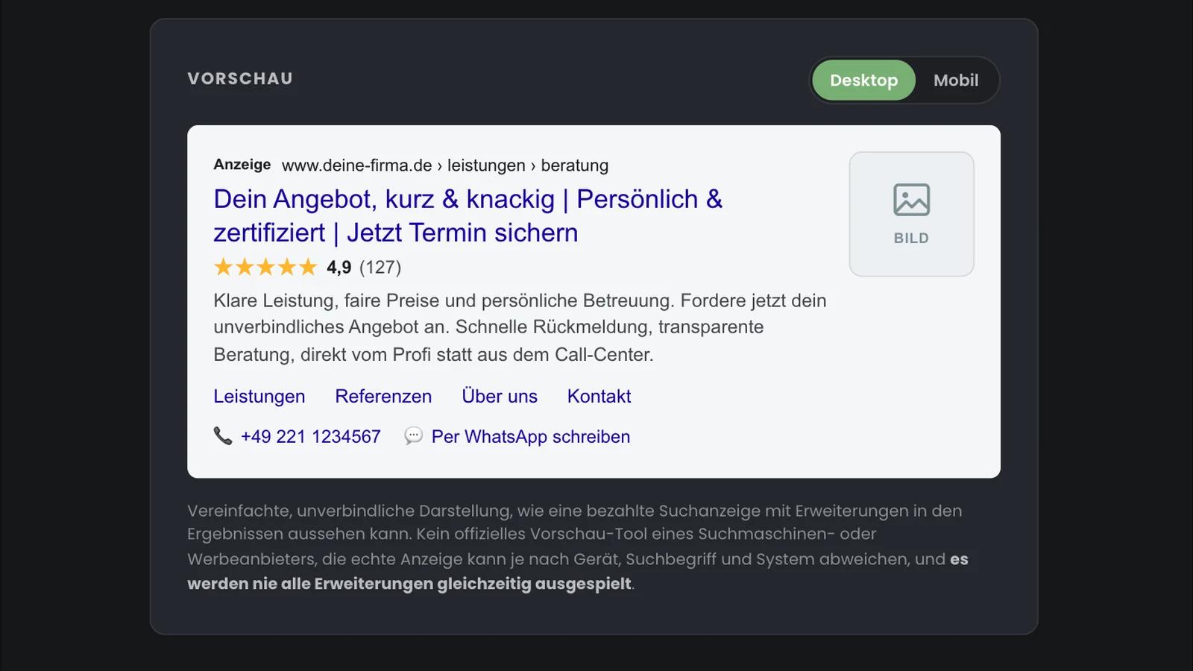Switch preview to Desktop view
1193x671 pixels.
pyautogui.click(x=863, y=80)
